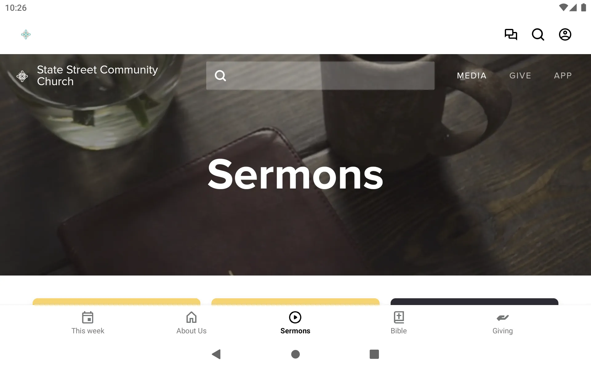Navigate to the MEDIA menu item
The height and width of the screenshot is (369, 591).
[x=472, y=75]
